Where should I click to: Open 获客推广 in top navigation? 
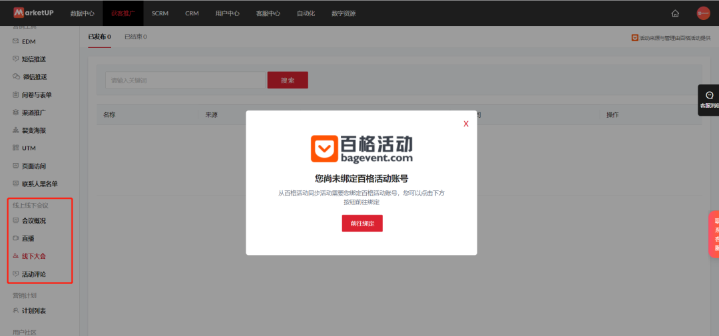123,13
